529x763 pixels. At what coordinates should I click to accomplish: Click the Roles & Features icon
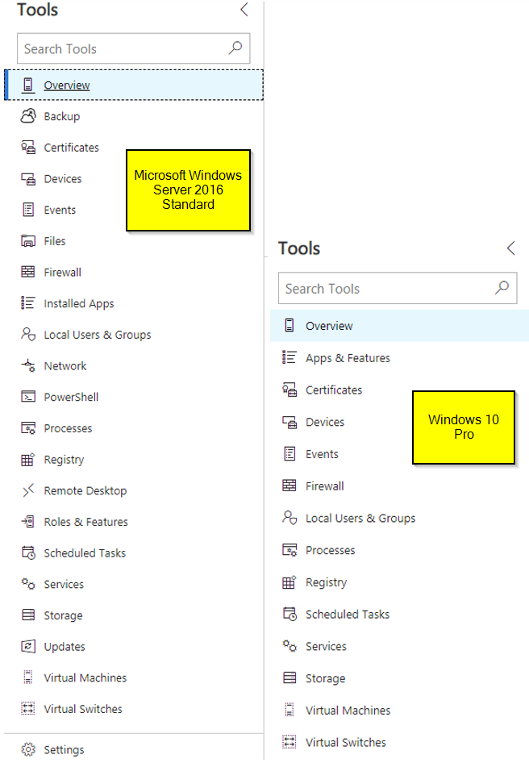coord(28,522)
